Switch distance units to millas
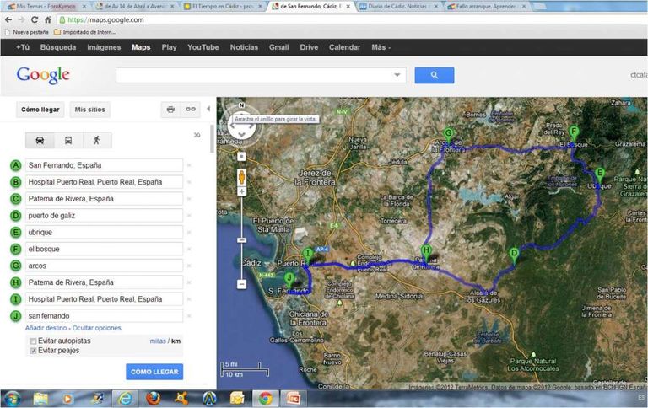This screenshot has width=648, height=408. click(157, 341)
